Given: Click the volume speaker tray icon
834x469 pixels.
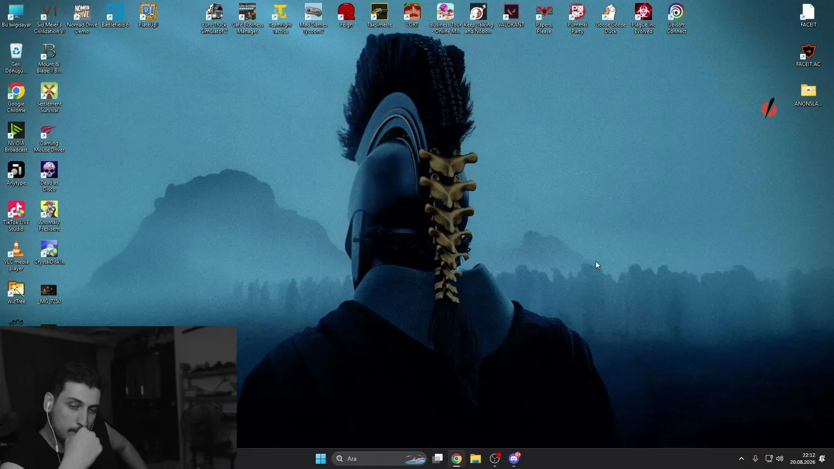Looking at the screenshot, I should (780, 459).
